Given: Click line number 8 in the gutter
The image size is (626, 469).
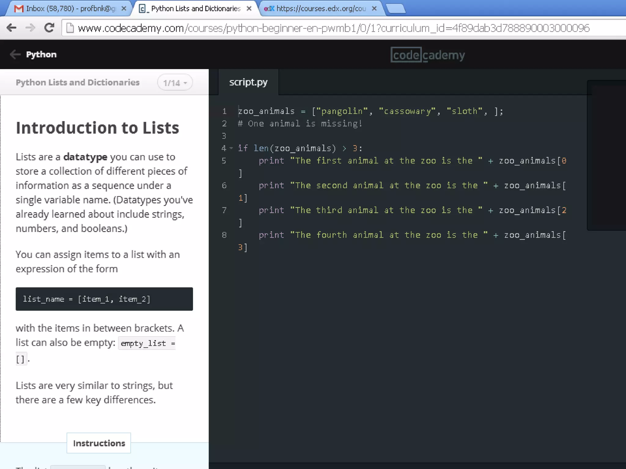Looking at the screenshot, I should (x=224, y=235).
